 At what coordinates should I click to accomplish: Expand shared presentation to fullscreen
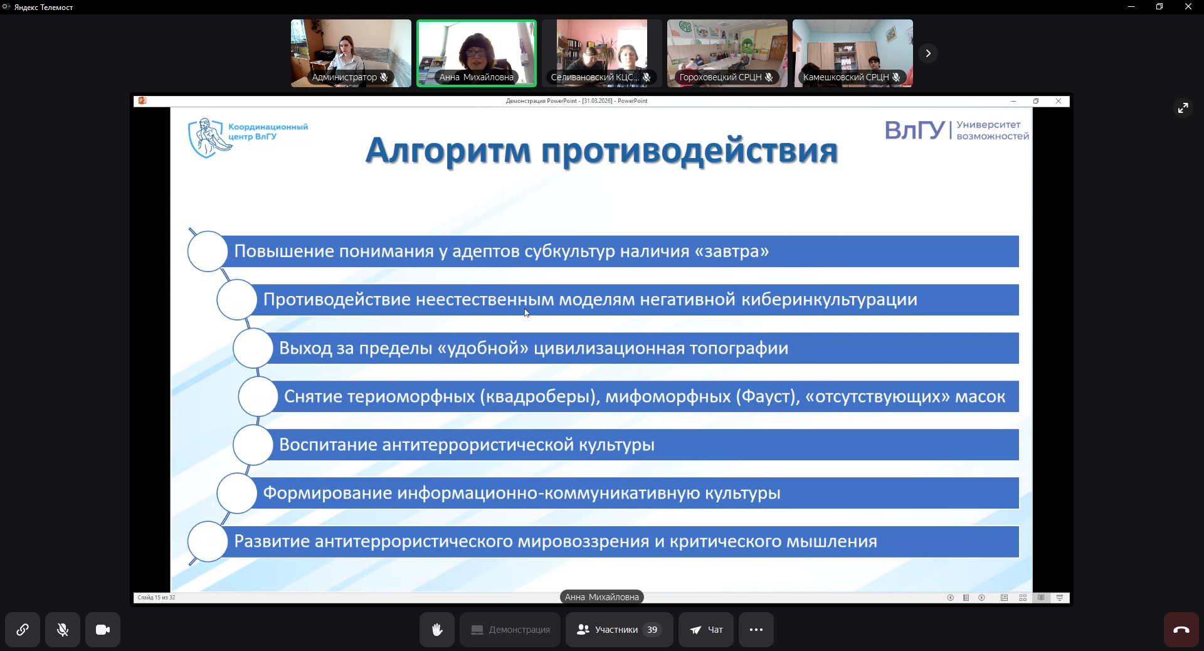pyautogui.click(x=1183, y=108)
